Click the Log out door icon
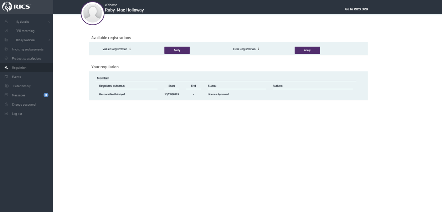Viewport: 442px width, 212px height. click(x=6, y=114)
